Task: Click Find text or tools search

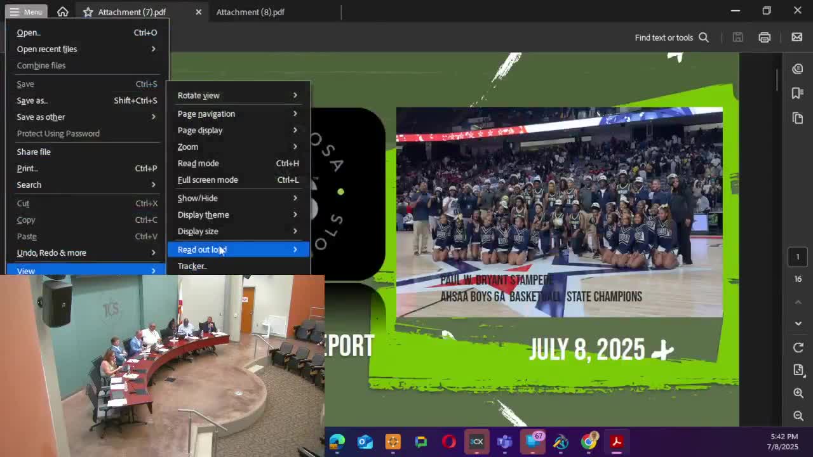Action: 671,37
